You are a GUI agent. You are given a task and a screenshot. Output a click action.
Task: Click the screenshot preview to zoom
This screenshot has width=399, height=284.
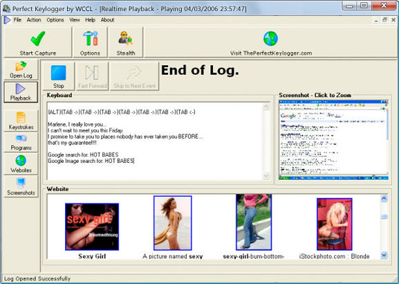tap(333, 140)
